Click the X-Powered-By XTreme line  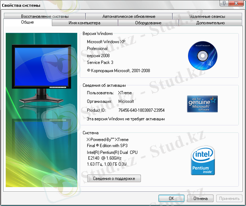(108, 140)
